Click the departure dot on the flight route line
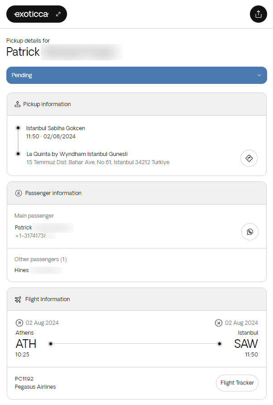273x405 pixels. click(x=51, y=344)
